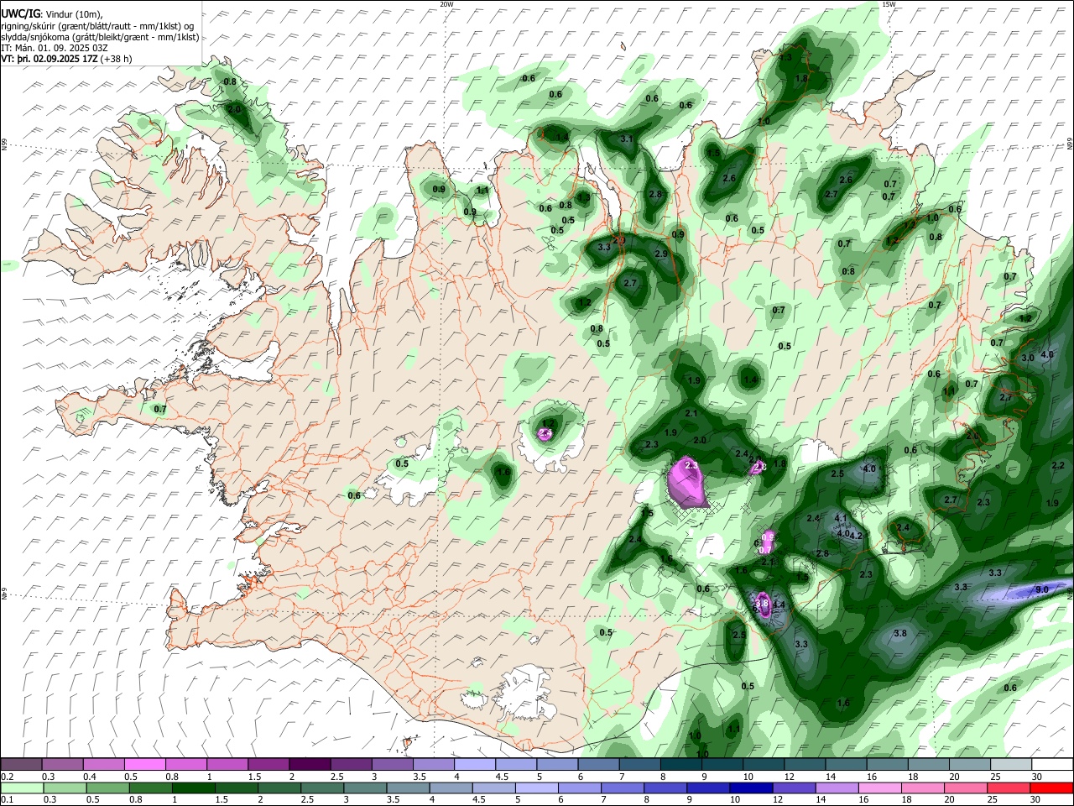Click the 9.0 precipitation value on map
Screen dimensions: 1074x806
1042,590
